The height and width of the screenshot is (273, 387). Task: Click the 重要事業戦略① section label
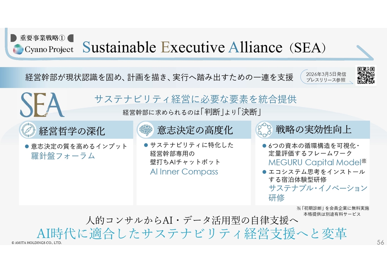point(41,38)
